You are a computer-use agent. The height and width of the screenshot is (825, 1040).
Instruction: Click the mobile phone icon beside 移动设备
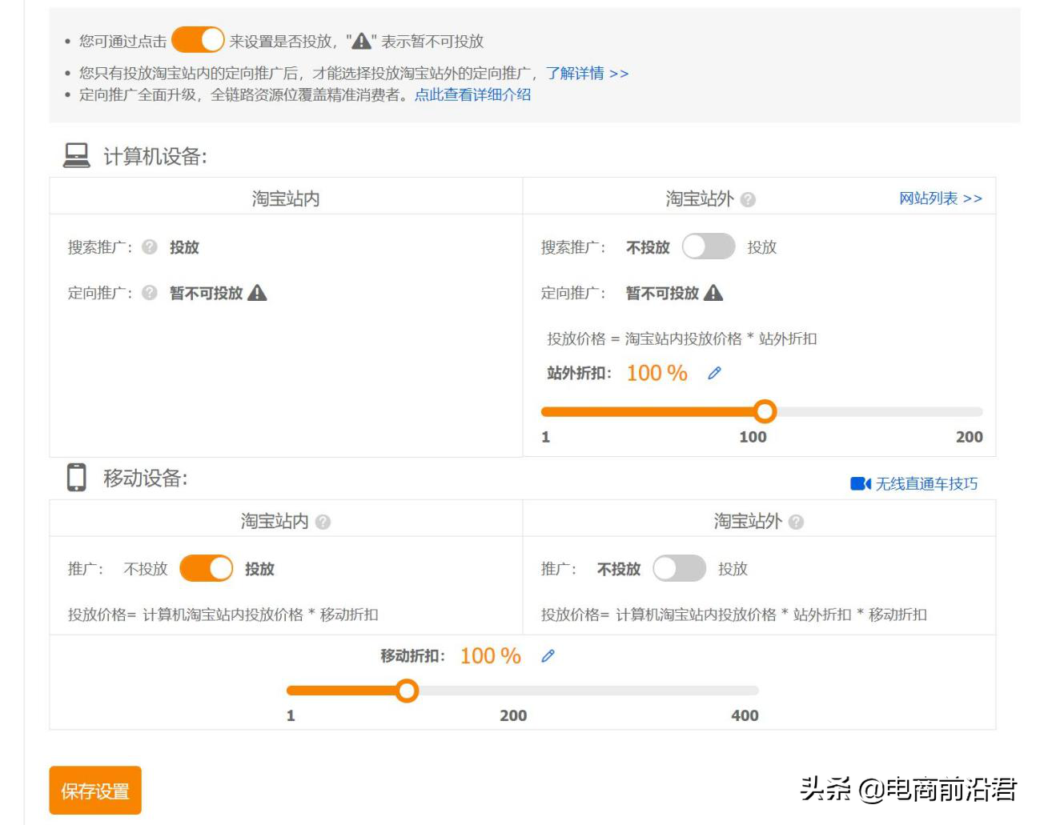pyautogui.click(x=78, y=478)
